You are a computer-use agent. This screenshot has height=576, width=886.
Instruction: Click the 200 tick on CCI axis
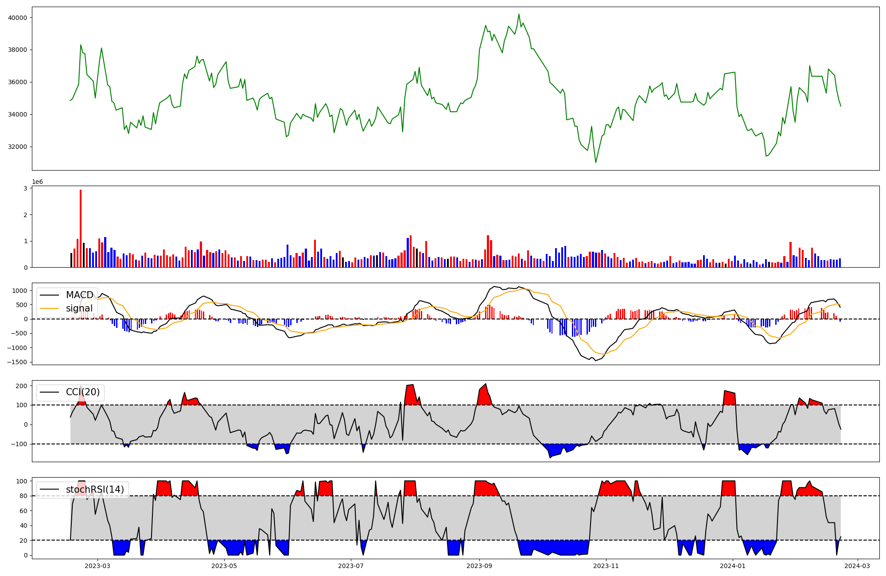[x=22, y=386]
